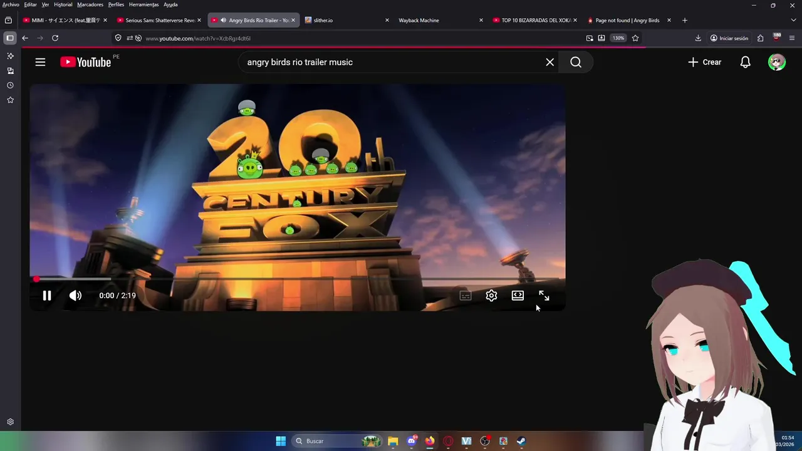Open tracking protection shield icon
This screenshot has height=451, width=802.
tap(118, 38)
